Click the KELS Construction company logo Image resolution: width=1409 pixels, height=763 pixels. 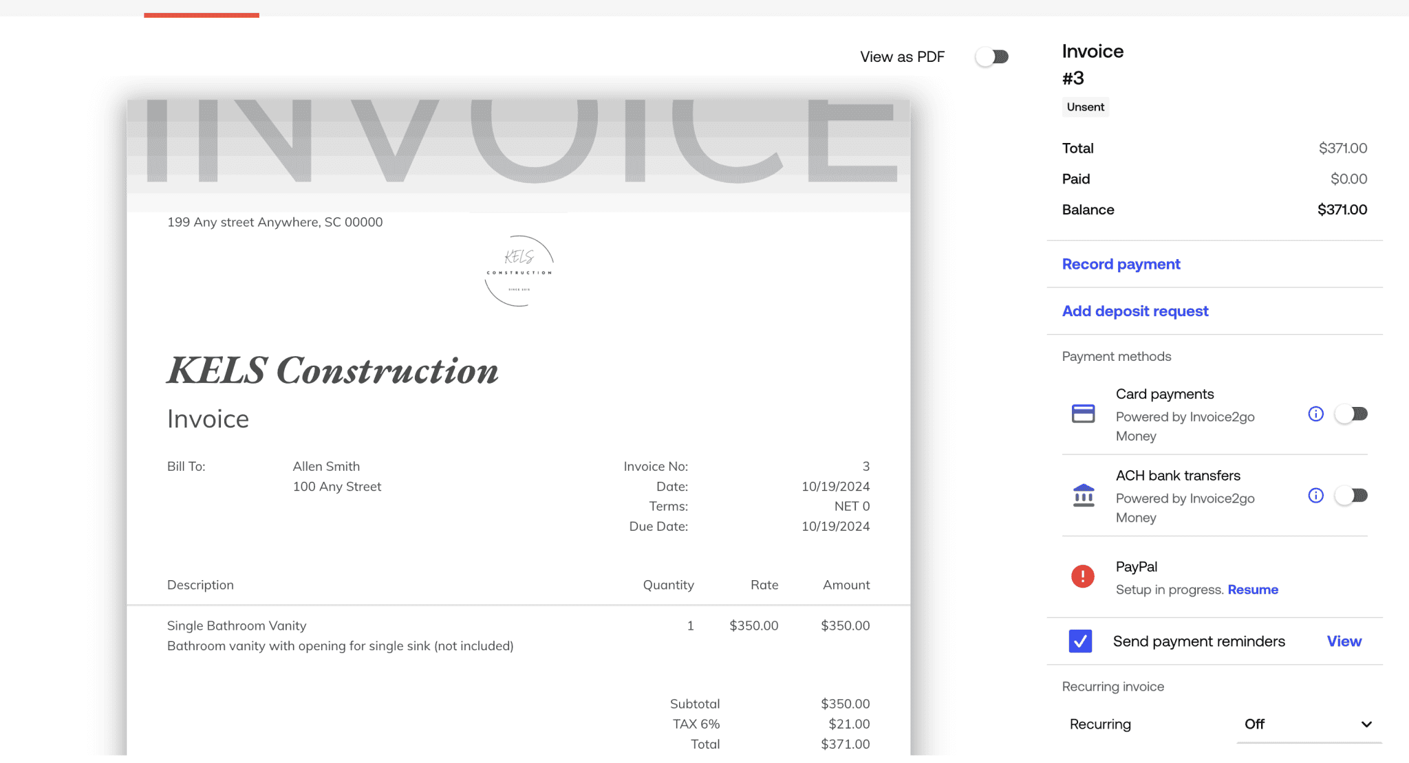518,271
